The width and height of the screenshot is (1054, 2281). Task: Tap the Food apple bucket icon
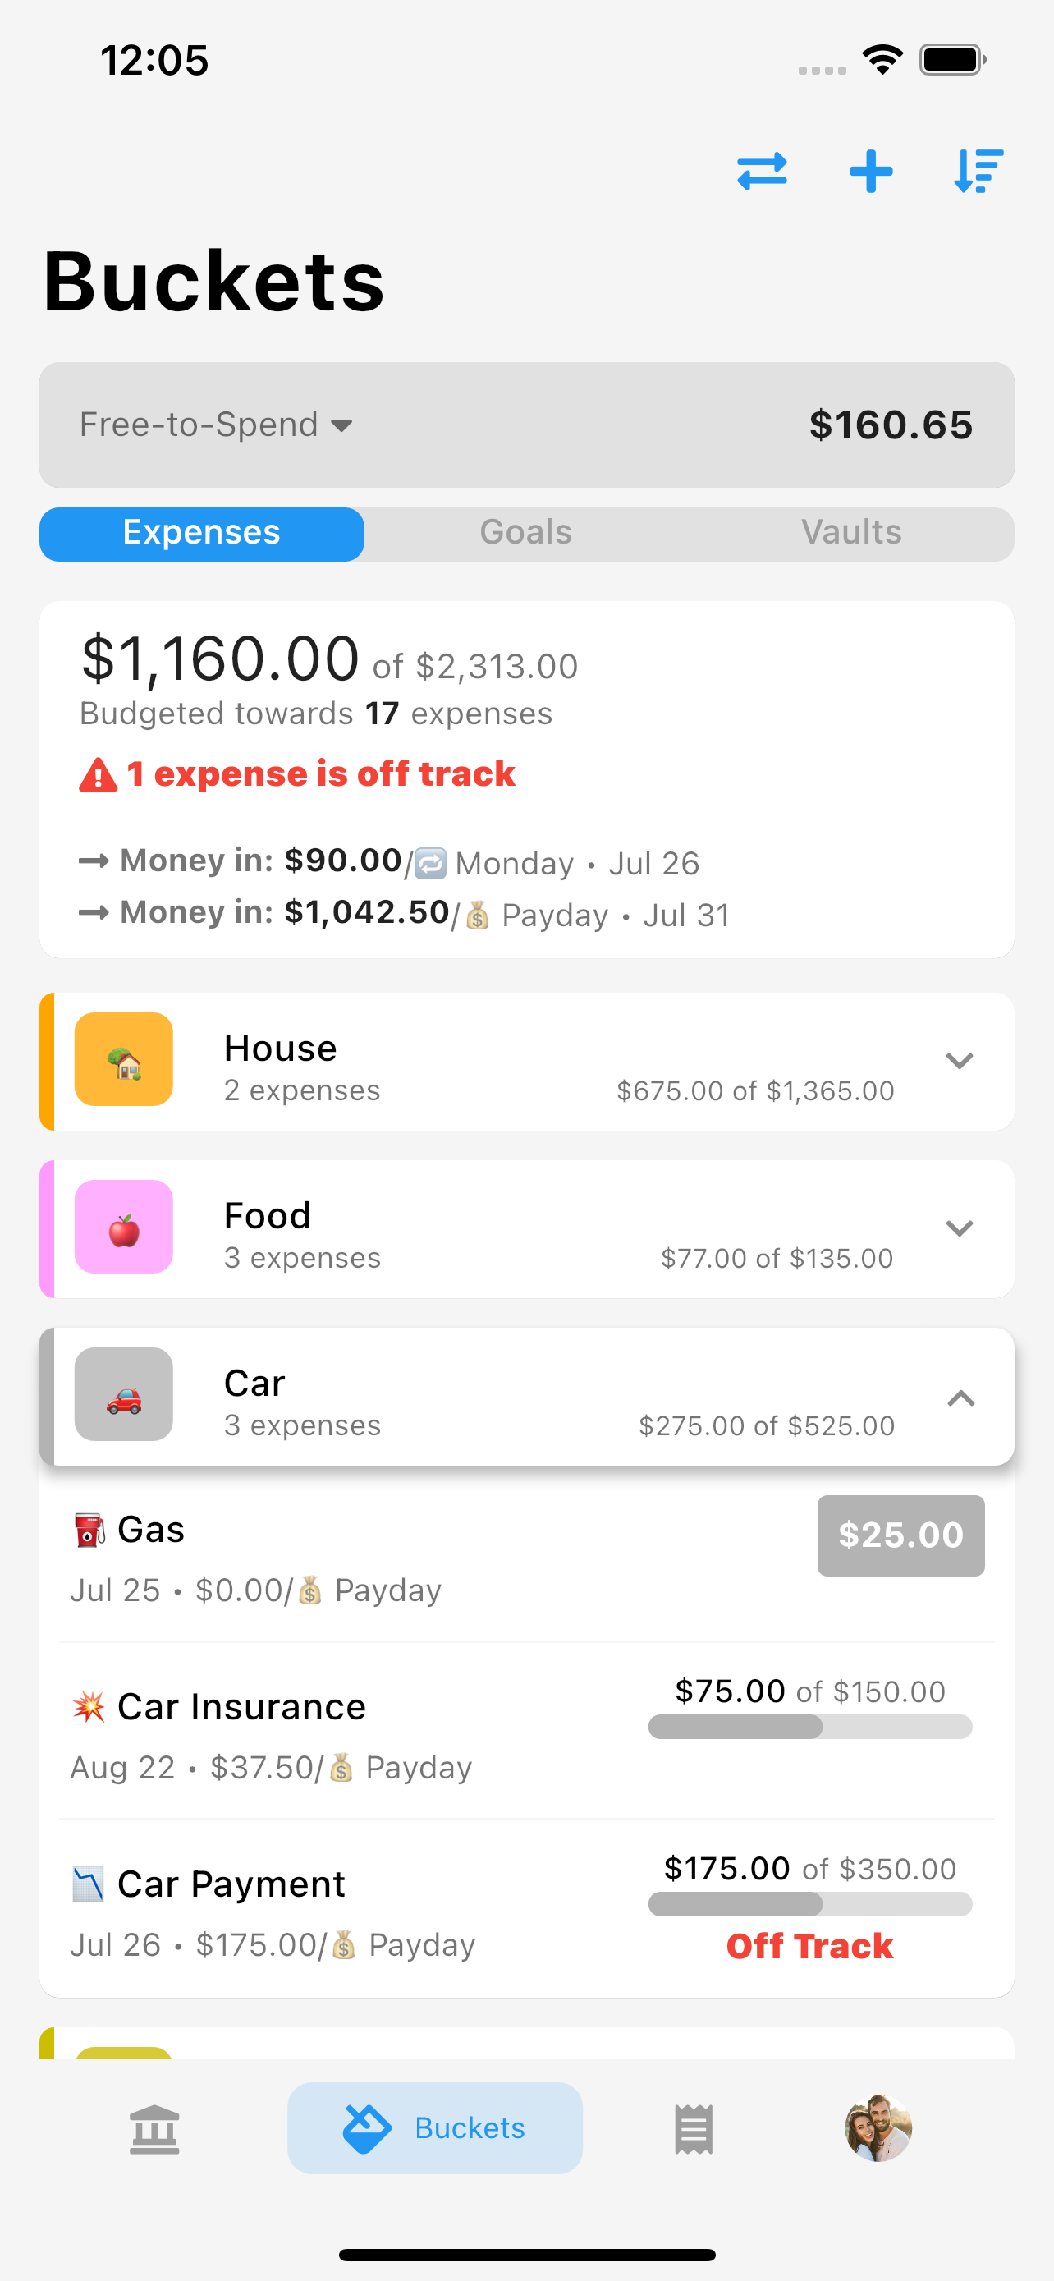point(124,1227)
